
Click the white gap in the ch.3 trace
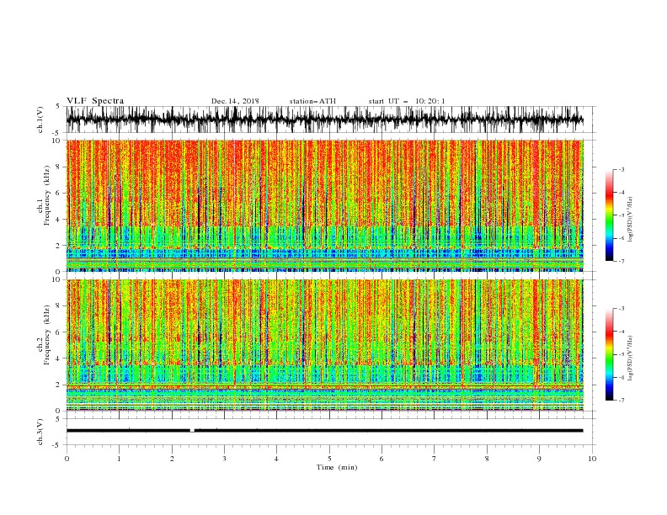click(192, 431)
